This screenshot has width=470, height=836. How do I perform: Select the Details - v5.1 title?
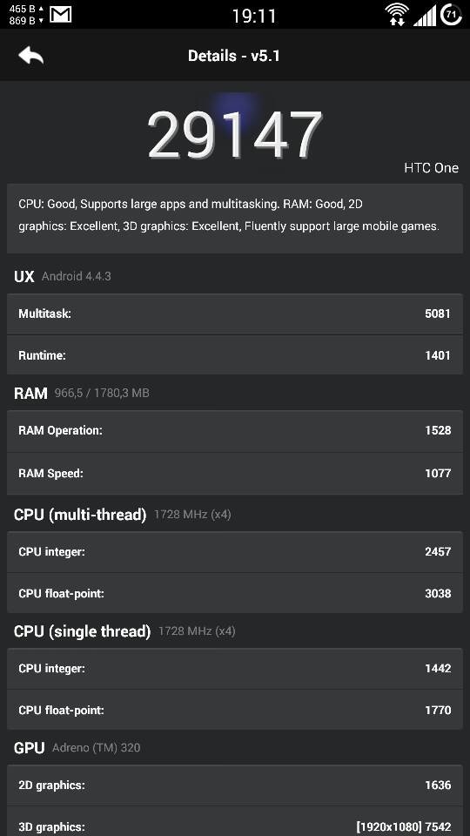click(234, 56)
